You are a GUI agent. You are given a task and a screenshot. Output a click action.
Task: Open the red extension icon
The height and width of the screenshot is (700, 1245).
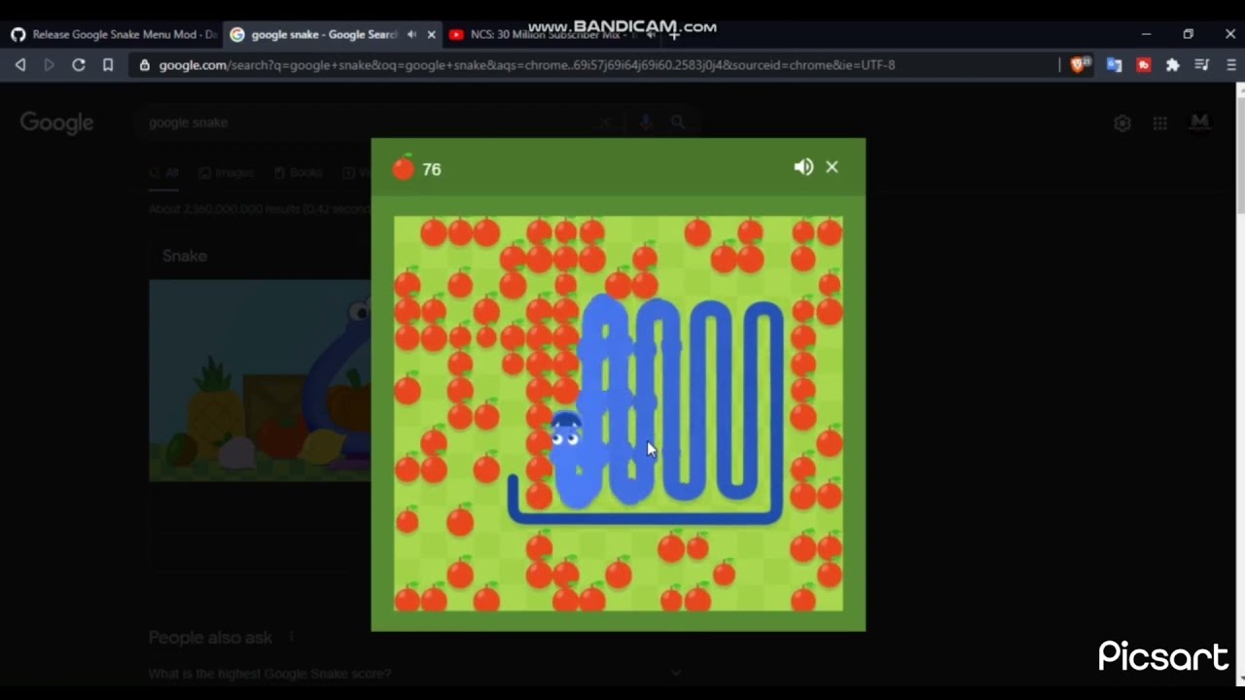click(1144, 65)
